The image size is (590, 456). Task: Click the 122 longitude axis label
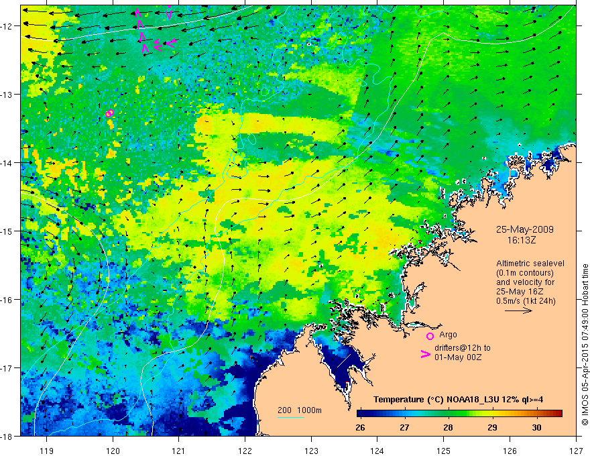[x=245, y=451]
